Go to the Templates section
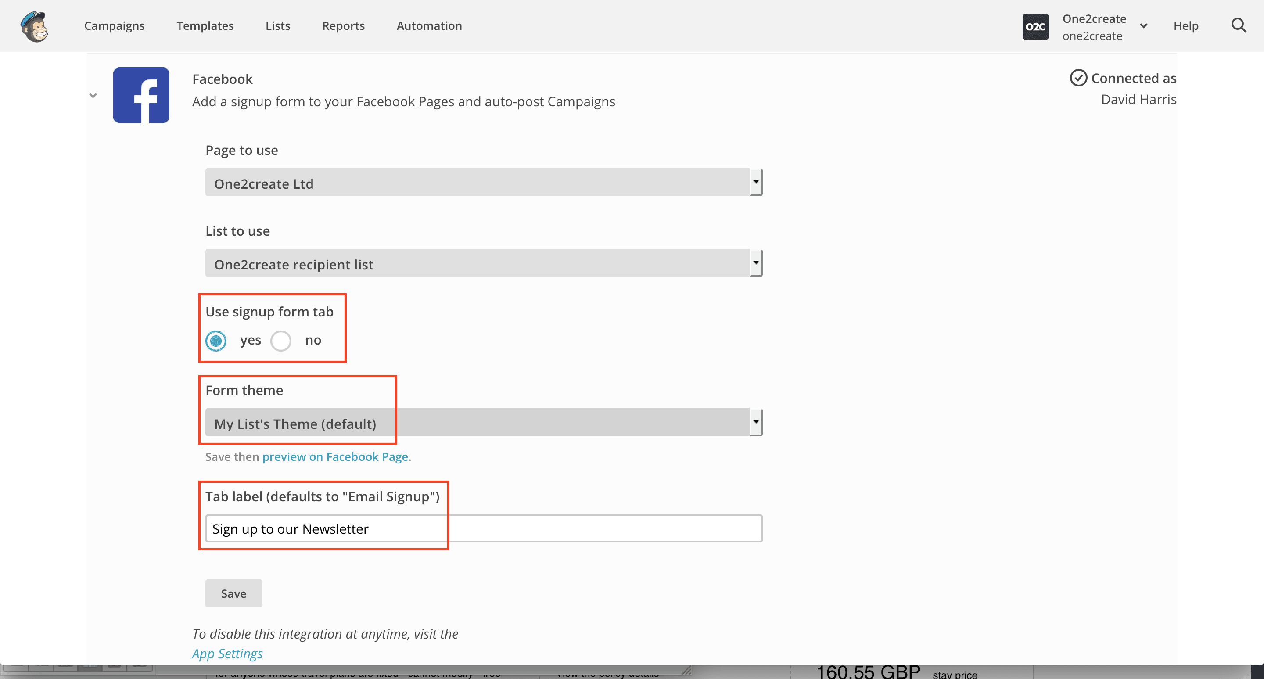This screenshot has width=1264, height=679. point(205,25)
